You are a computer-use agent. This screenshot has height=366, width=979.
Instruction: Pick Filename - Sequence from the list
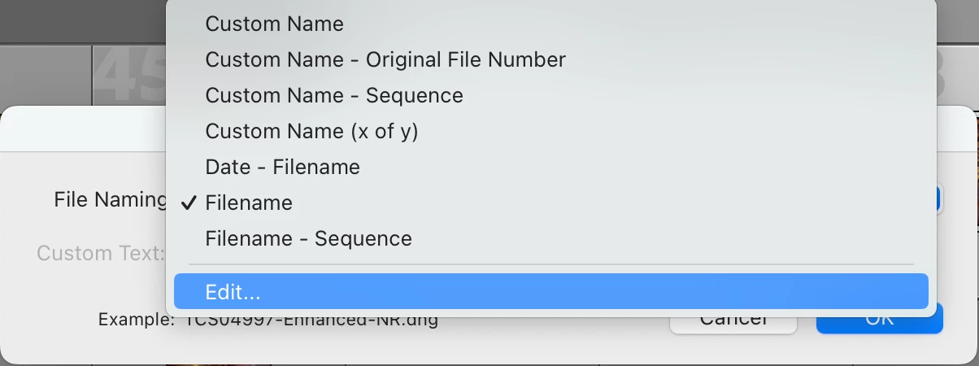click(308, 239)
